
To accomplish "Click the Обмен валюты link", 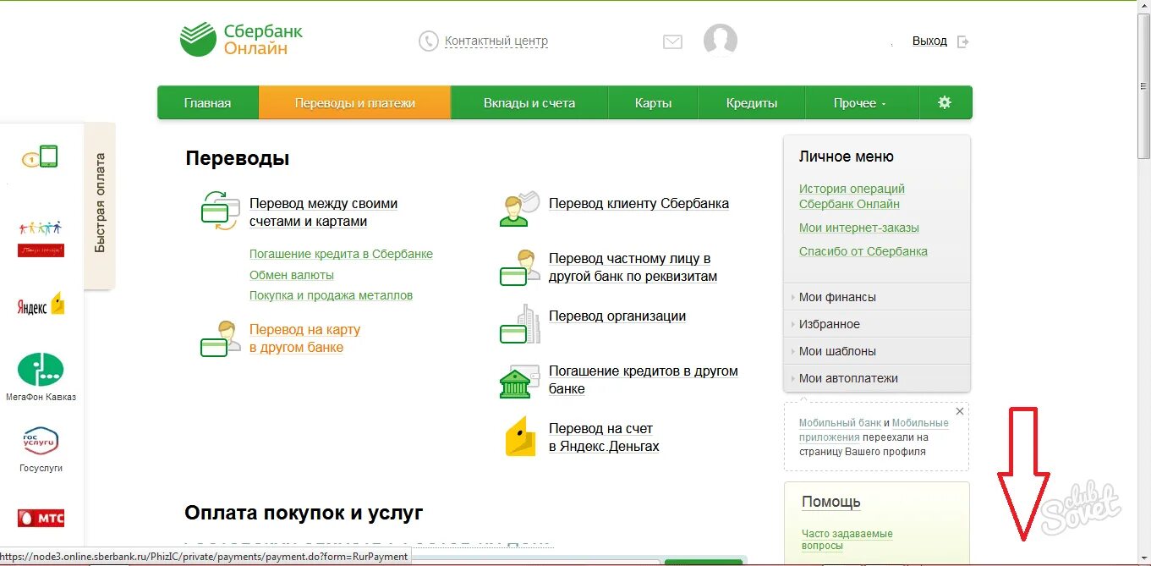I will [x=292, y=275].
